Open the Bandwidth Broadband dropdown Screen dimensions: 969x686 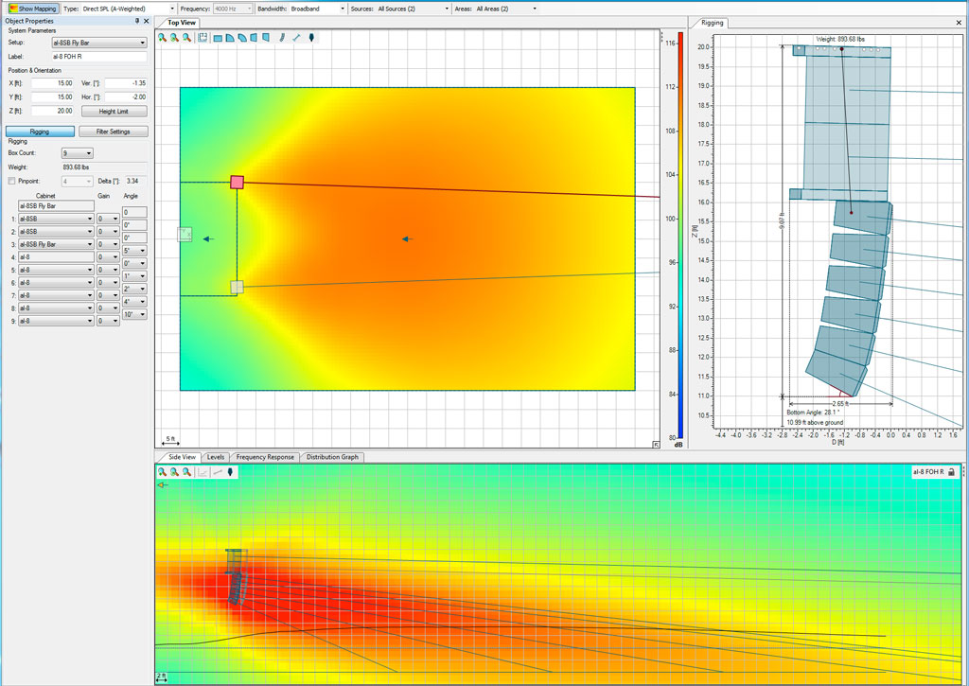[x=318, y=9]
